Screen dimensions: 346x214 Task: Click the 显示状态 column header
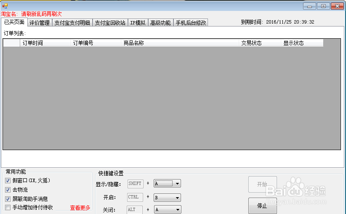[302, 43]
